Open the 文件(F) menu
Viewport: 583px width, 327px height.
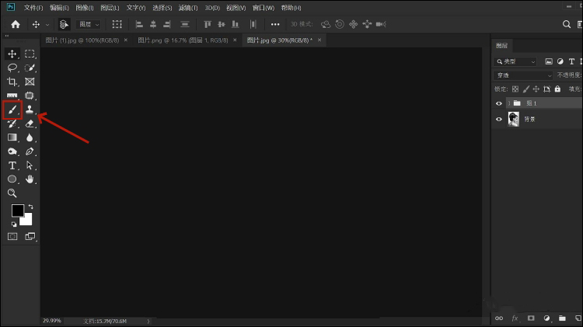[33, 8]
